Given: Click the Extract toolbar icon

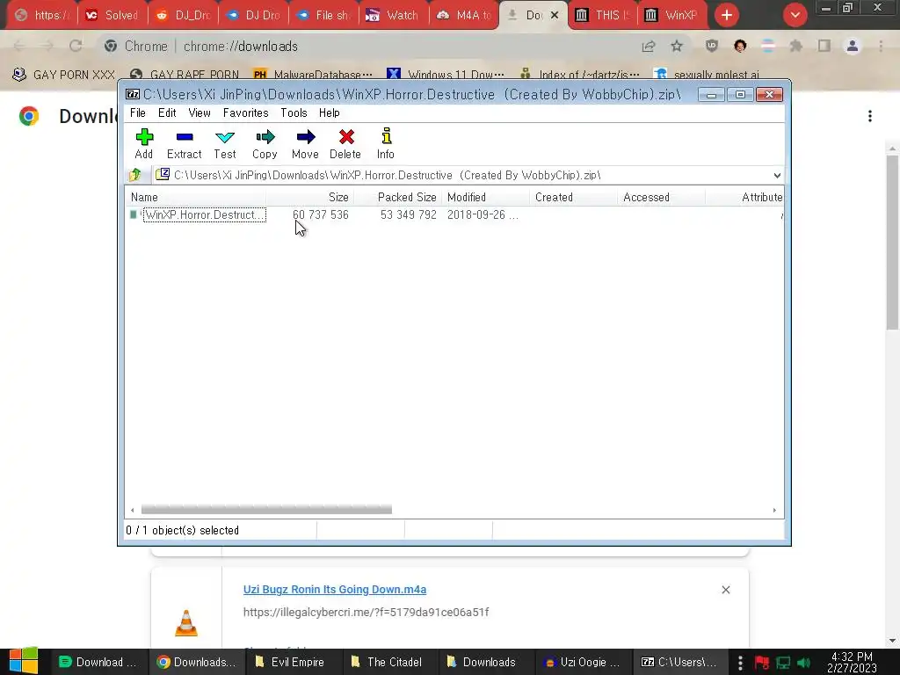Looking at the screenshot, I should tap(185, 137).
